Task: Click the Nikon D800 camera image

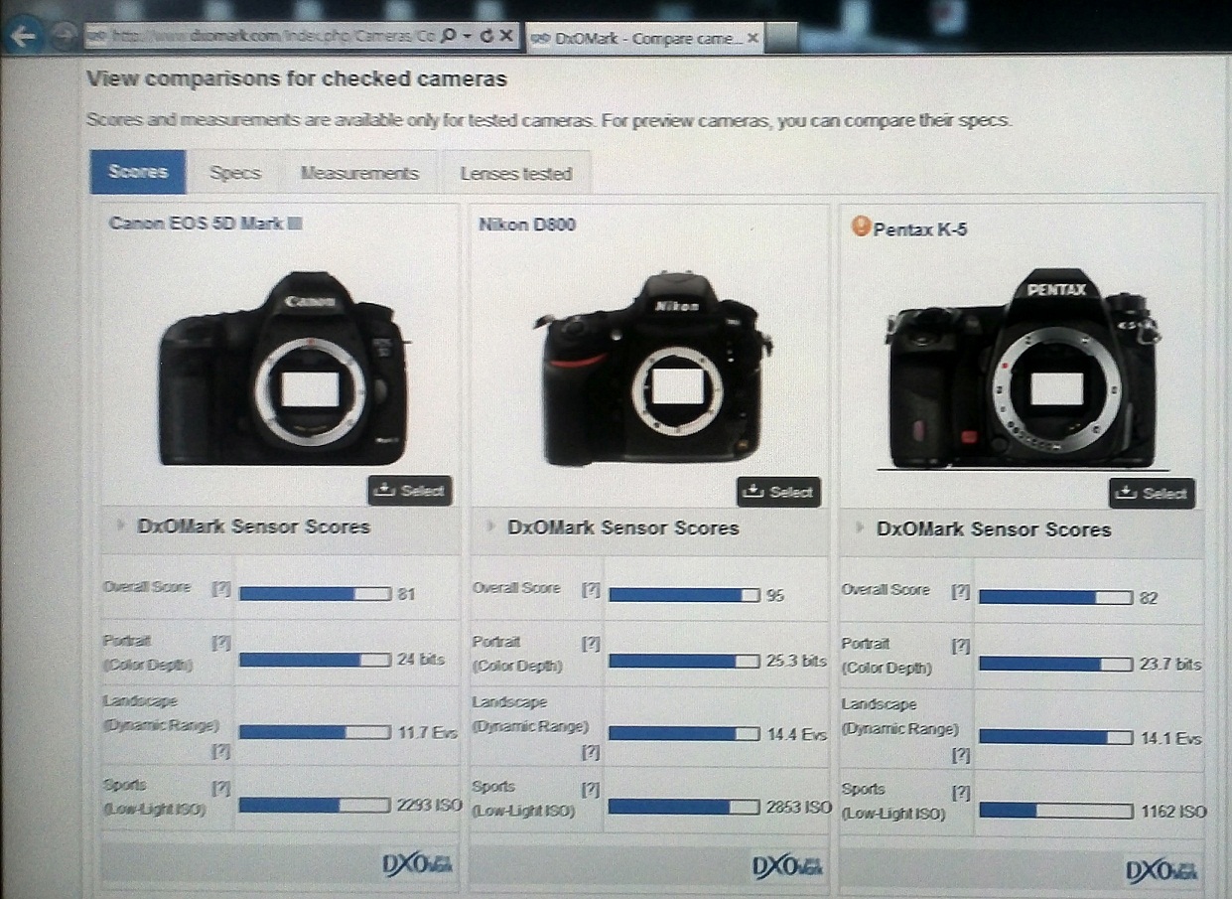Action: [x=653, y=369]
